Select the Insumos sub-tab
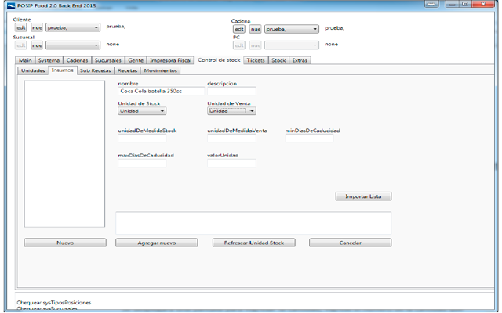Image resolution: width=502 pixels, height=313 pixels. click(63, 70)
